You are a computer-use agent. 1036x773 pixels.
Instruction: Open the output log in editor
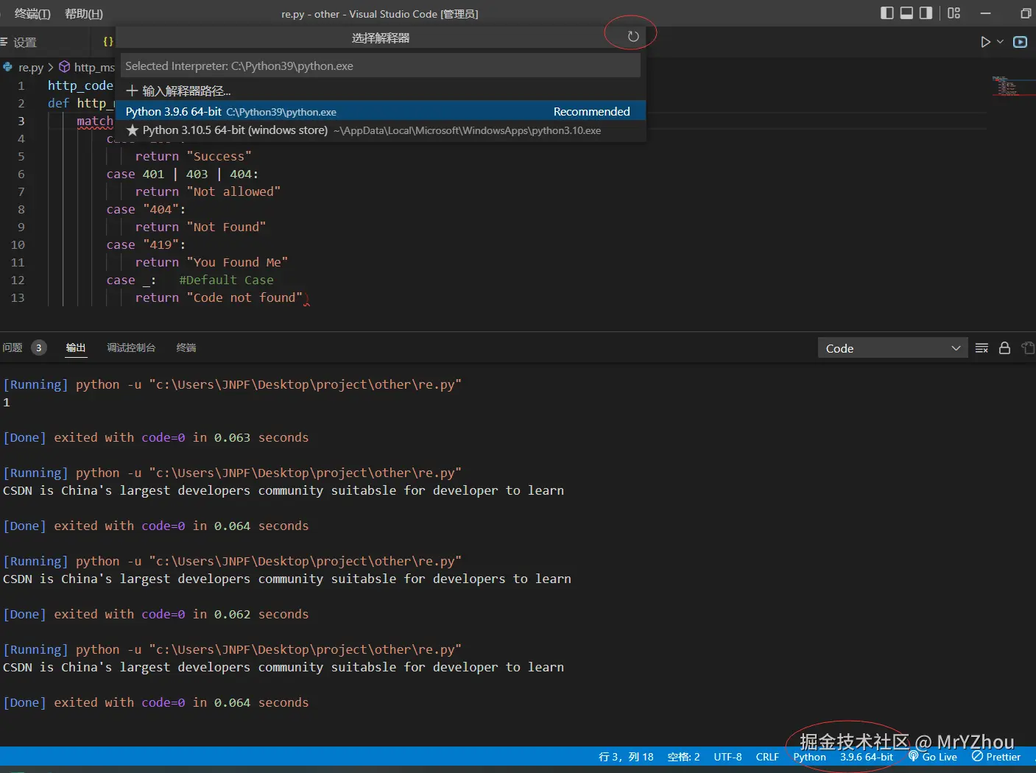(1028, 348)
